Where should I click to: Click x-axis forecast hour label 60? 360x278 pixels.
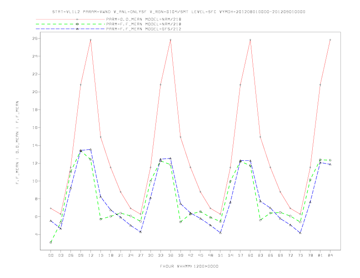pyautogui.click(x=250, y=255)
